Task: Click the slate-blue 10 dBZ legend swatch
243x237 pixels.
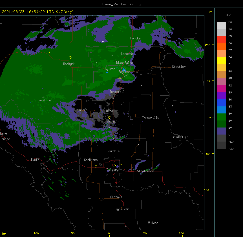Action: click(222, 131)
